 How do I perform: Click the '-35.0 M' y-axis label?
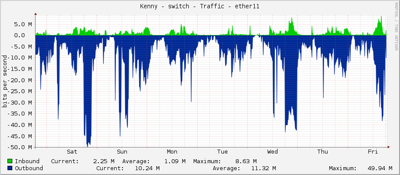(x=19, y=114)
